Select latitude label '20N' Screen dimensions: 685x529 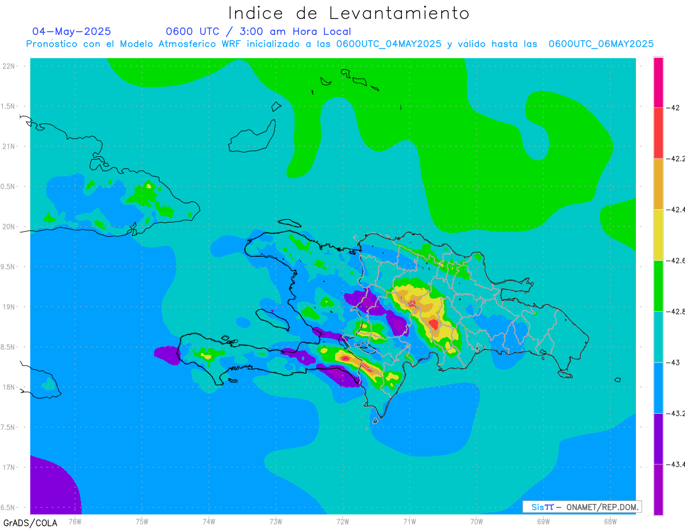tap(9, 227)
